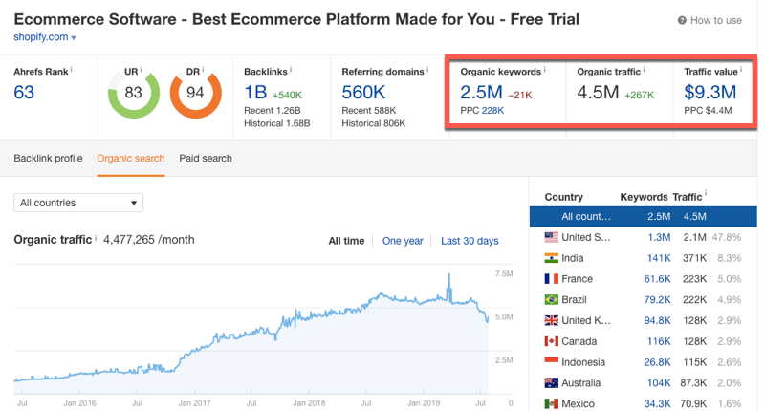Select the All countries row in table

(x=643, y=217)
